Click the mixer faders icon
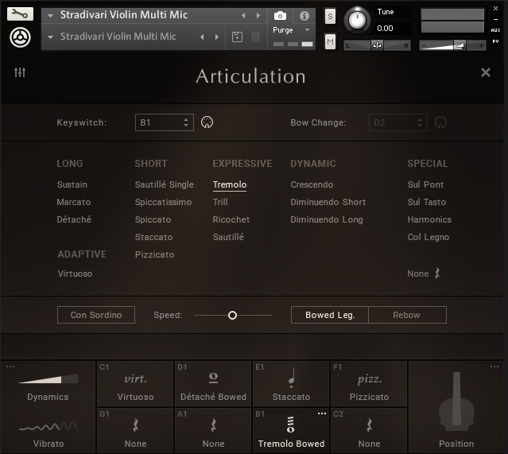Image resolution: width=508 pixels, height=454 pixels. (20, 73)
